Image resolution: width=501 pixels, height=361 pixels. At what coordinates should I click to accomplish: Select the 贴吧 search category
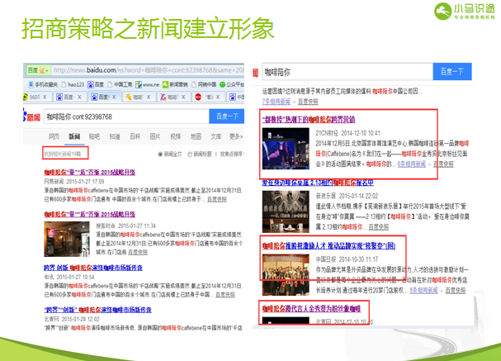[x=94, y=136]
